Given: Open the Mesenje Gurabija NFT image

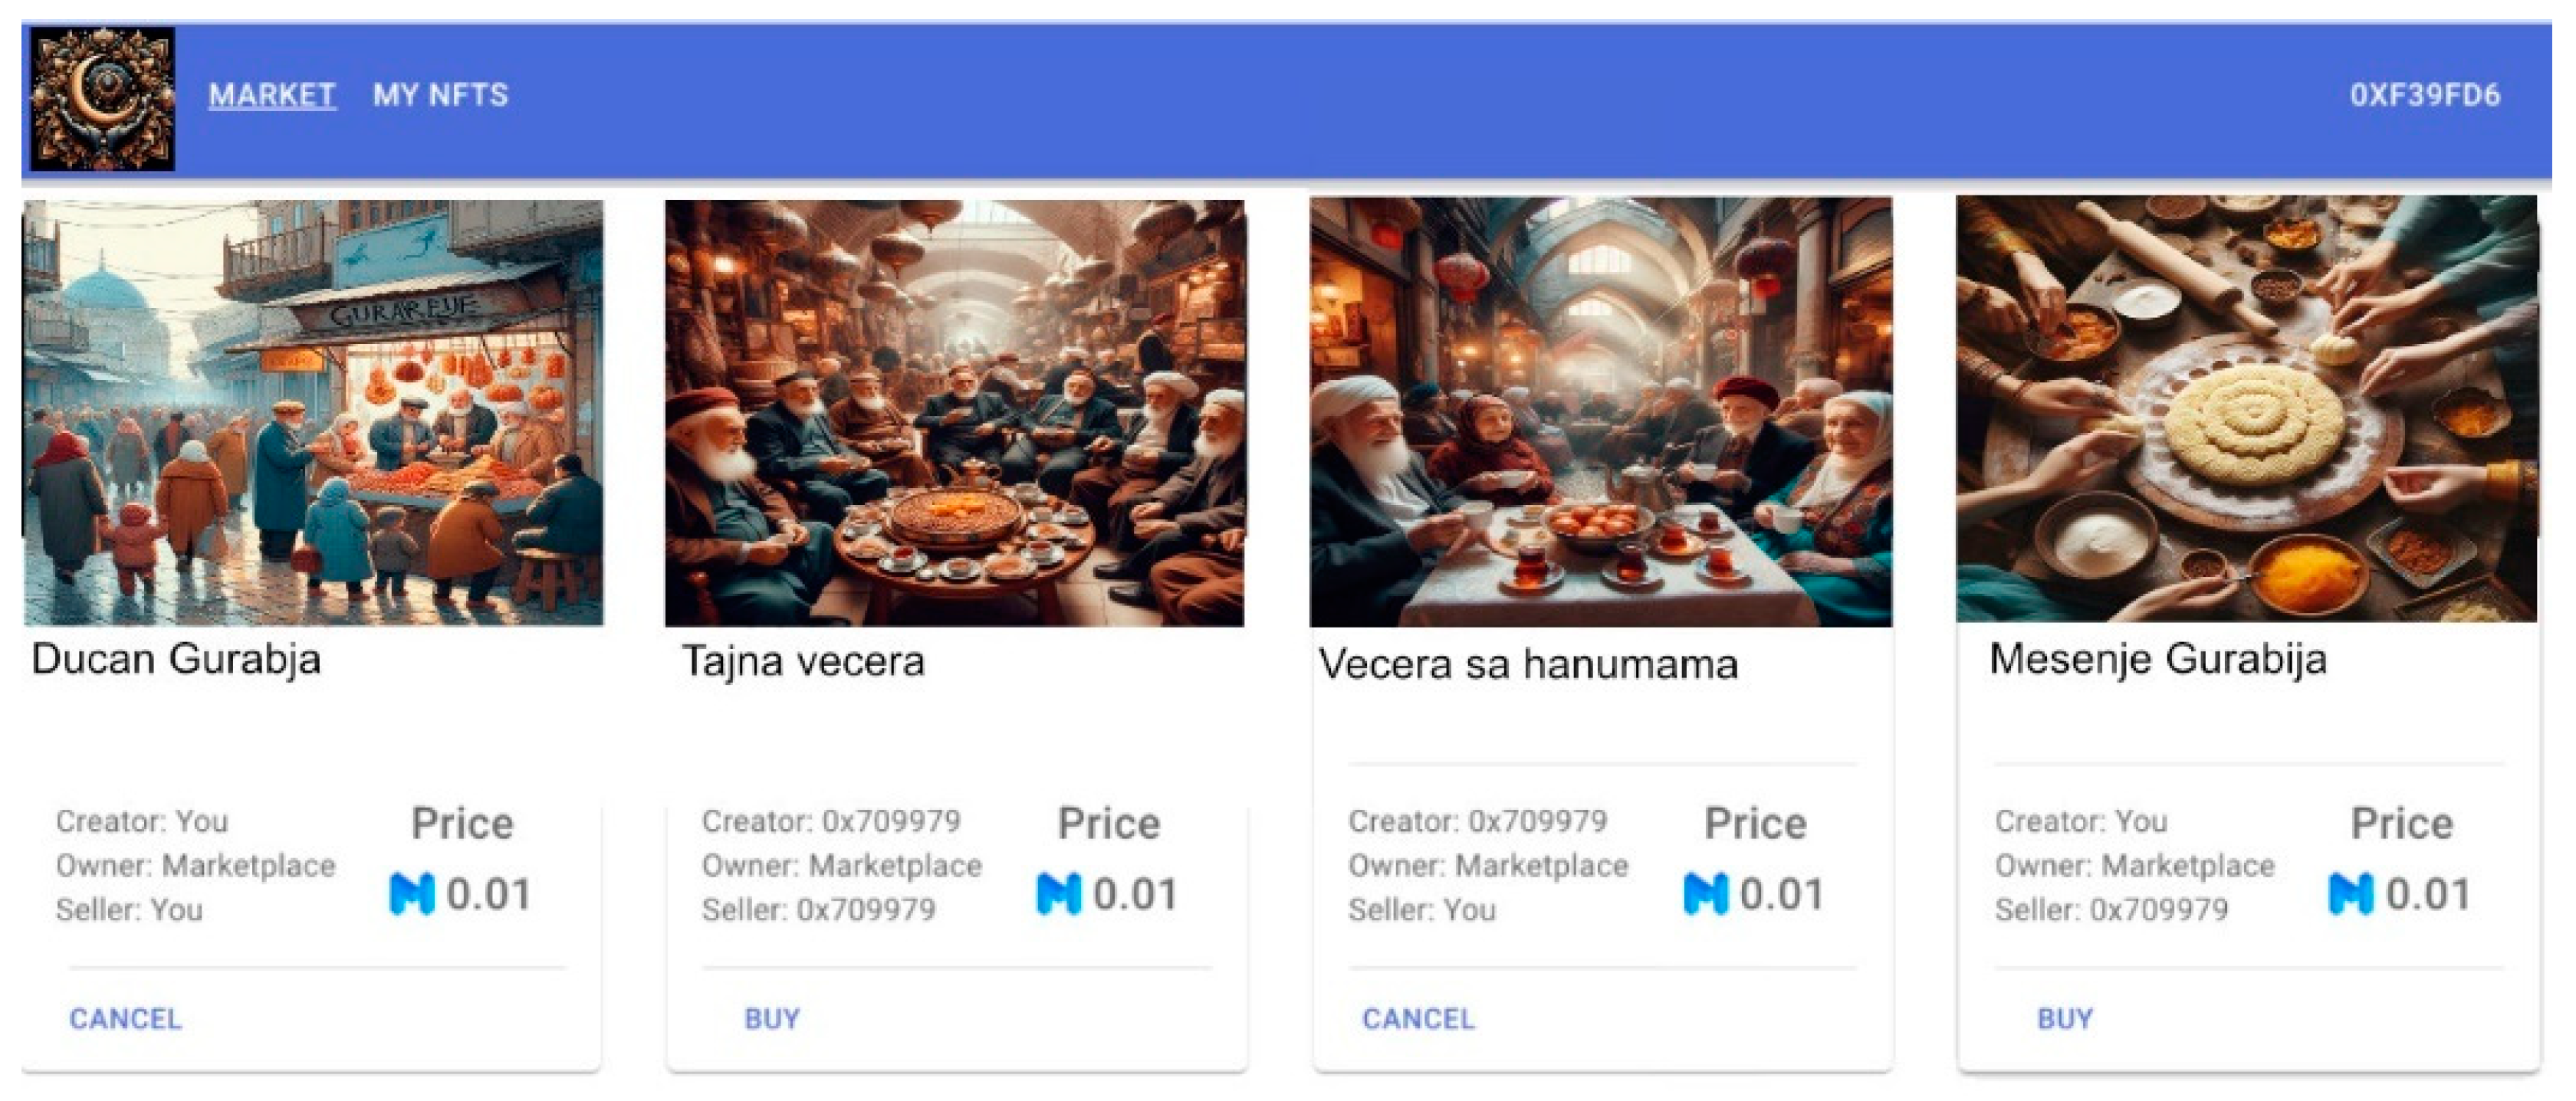Looking at the screenshot, I should (x=2246, y=410).
